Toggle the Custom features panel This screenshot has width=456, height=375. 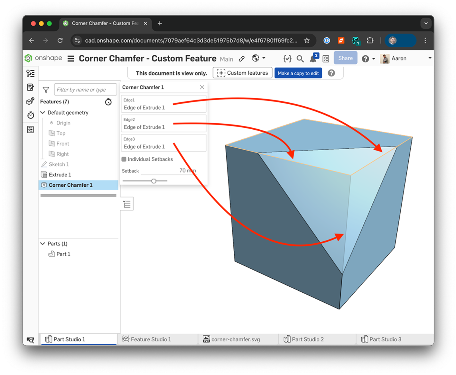coord(242,73)
